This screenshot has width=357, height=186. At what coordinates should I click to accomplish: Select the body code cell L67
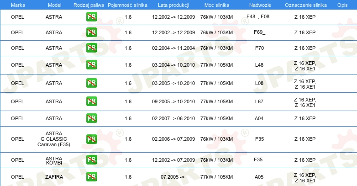click(x=259, y=101)
